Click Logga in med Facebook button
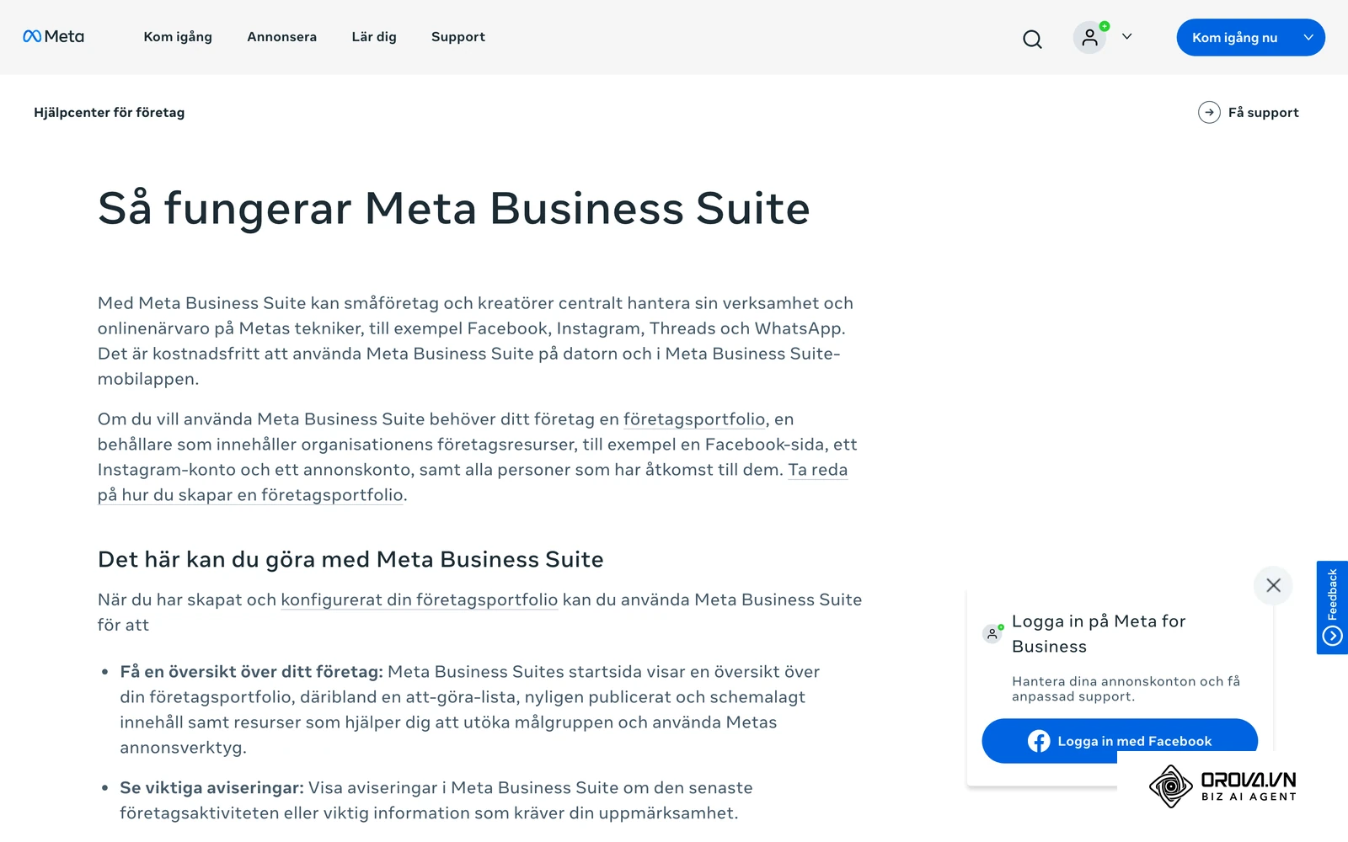 [x=1120, y=741]
